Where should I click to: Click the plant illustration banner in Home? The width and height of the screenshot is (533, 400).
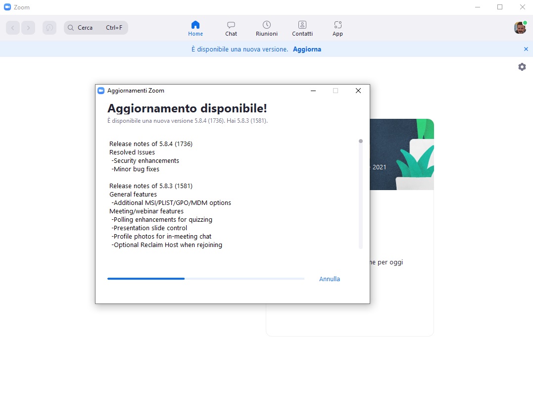click(402, 154)
